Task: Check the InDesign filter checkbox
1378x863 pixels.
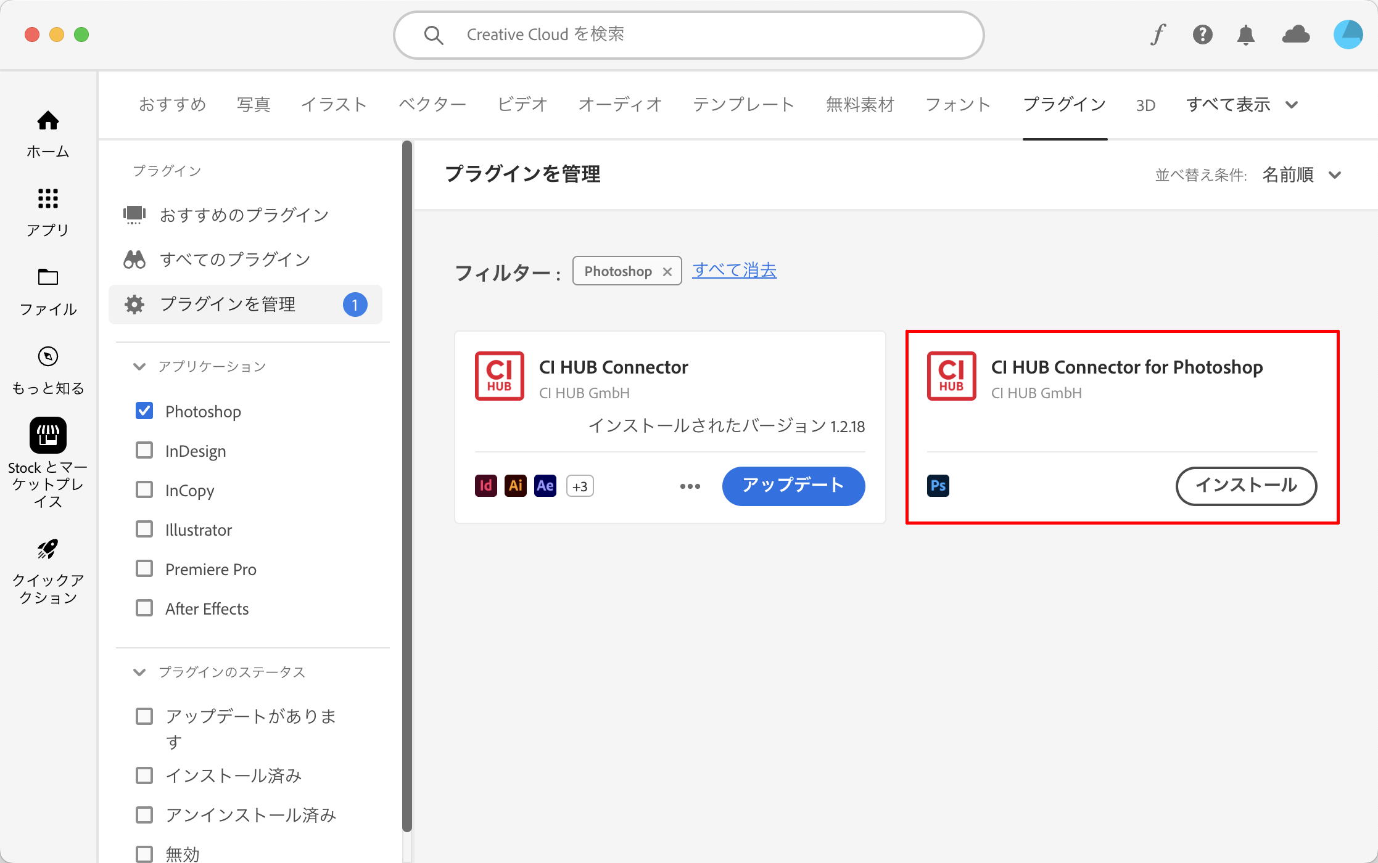Action: click(144, 451)
